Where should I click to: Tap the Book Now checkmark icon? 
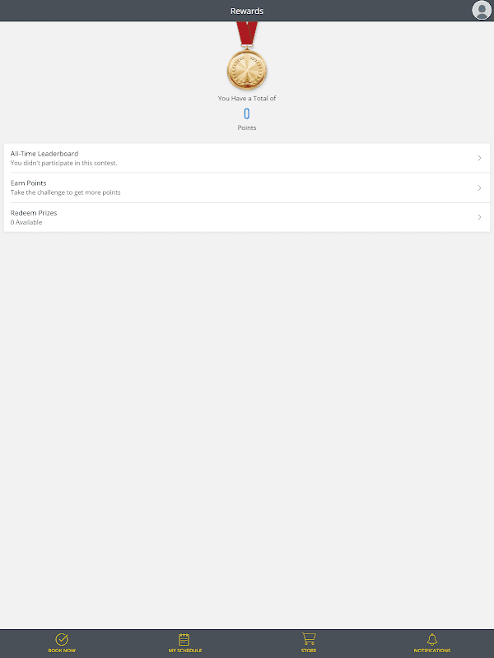62,639
